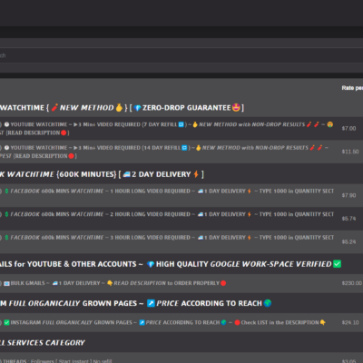
Task: Open Facebook watchtime 2 hour long video service
Action: tap(167, 214)
